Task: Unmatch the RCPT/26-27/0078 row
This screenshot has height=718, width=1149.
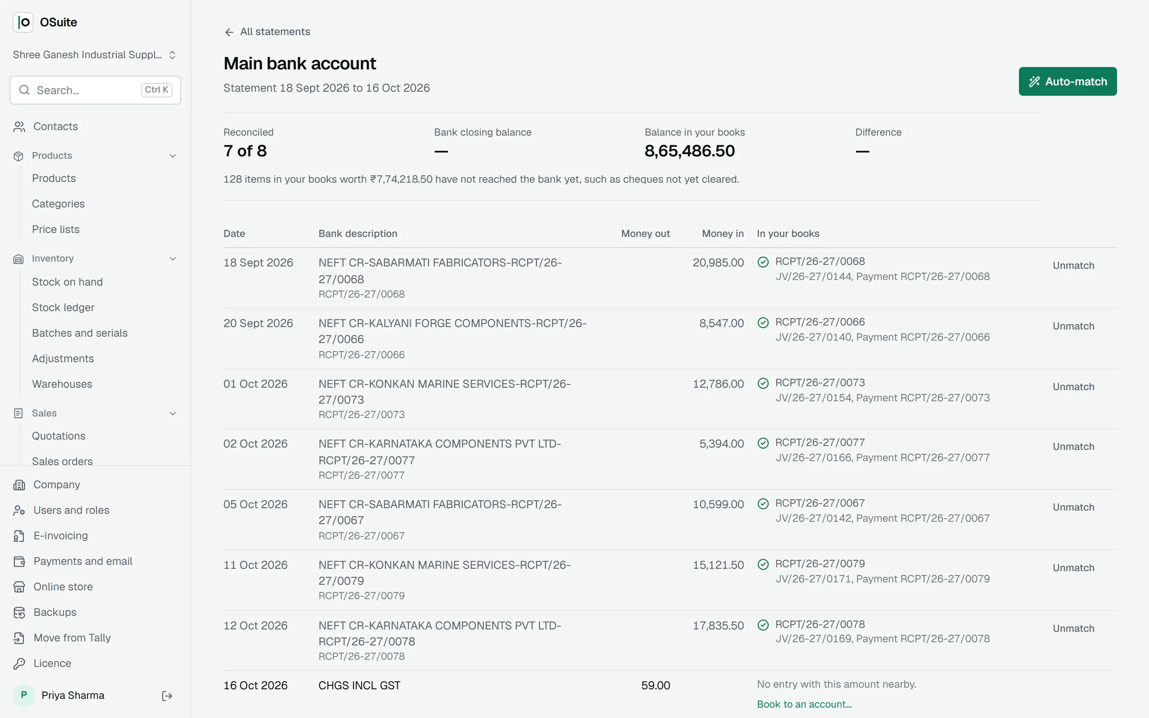Action: coord(1074,629)
